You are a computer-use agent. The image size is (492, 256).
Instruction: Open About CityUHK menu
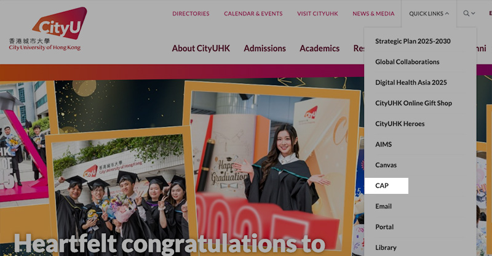[x=201, y=49]
